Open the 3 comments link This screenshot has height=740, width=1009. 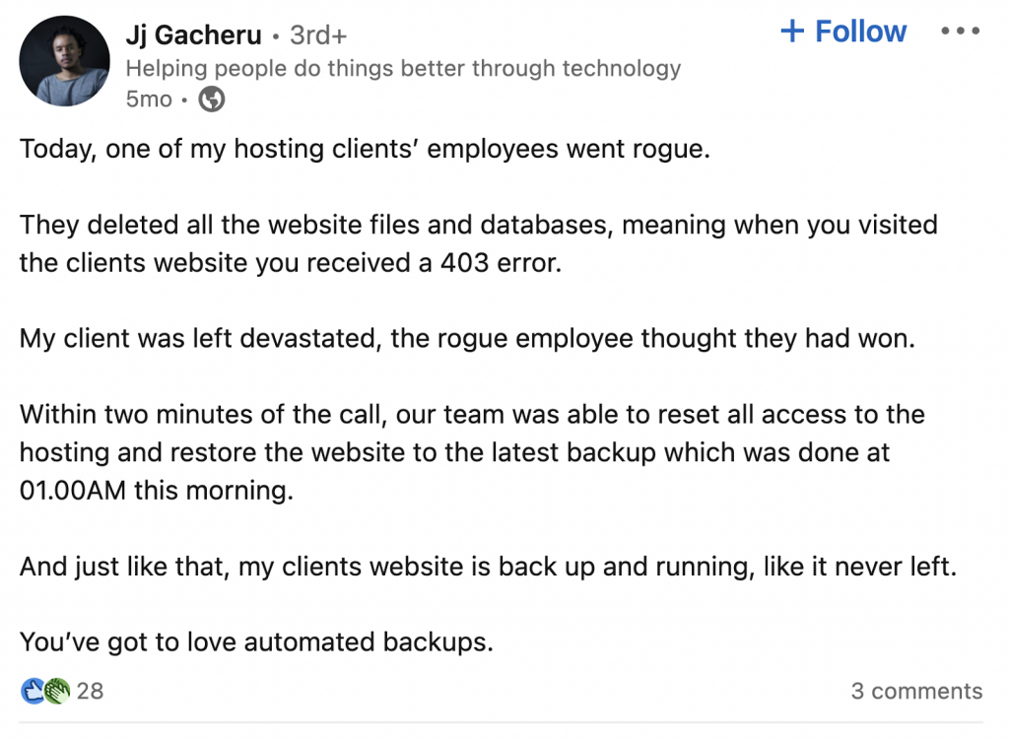coord(916,691)
